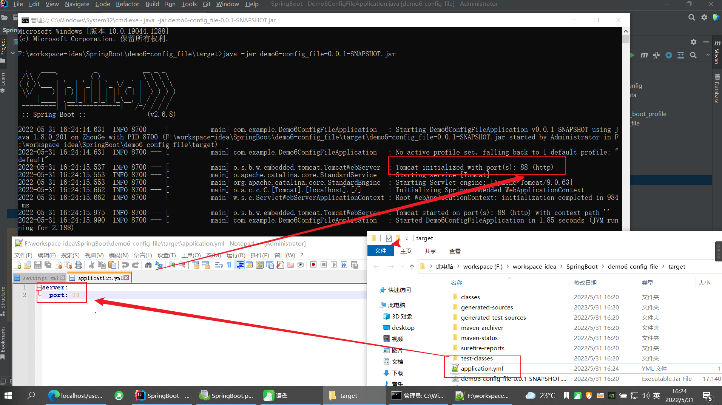
Task: Expand breadcrumb chevron after 'SpringBoot'
Action: pyautogui.click(x=603, y=267)
